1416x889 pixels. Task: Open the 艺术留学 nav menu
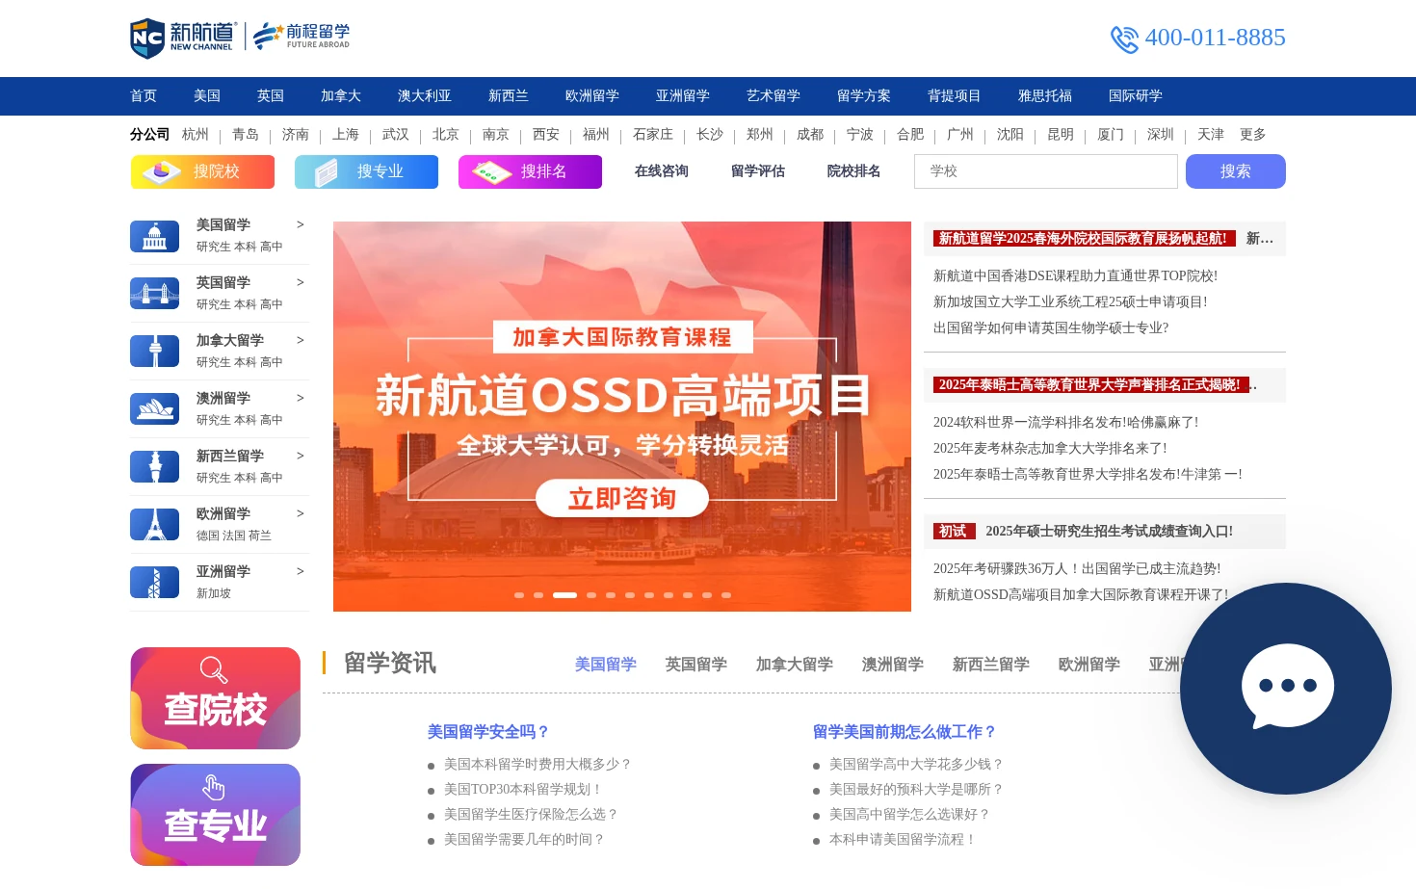tap(774, 96)
